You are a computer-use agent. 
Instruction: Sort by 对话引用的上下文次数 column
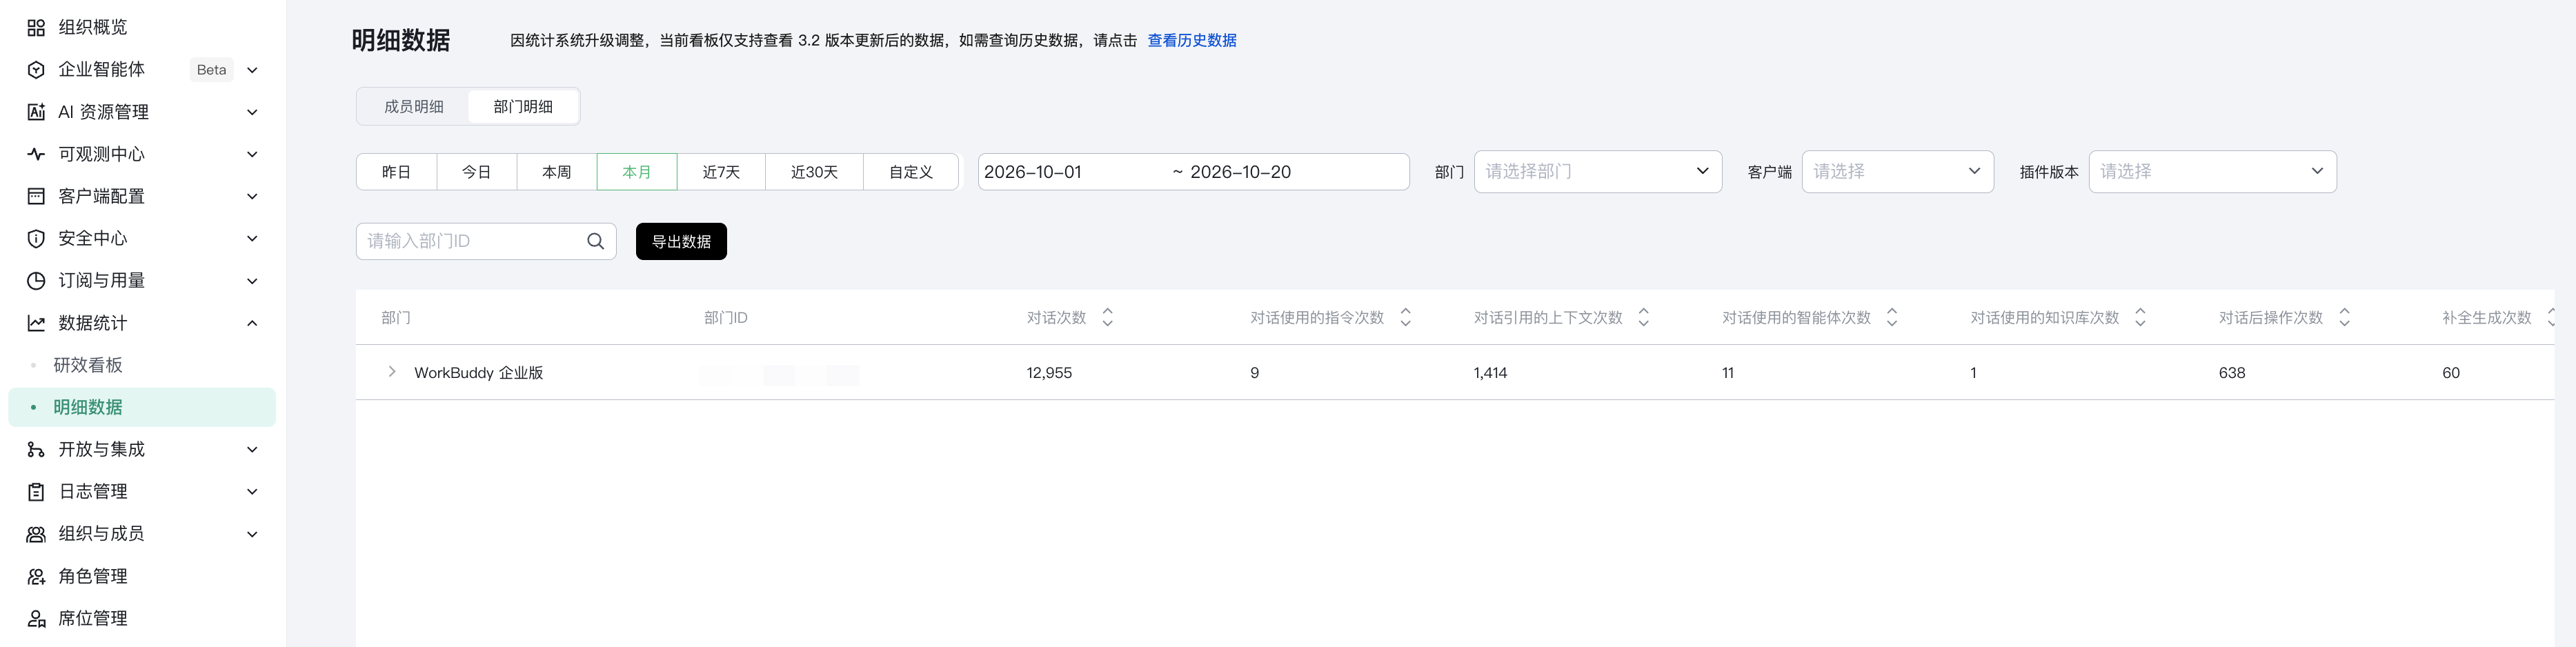(x=1643, y=317)
